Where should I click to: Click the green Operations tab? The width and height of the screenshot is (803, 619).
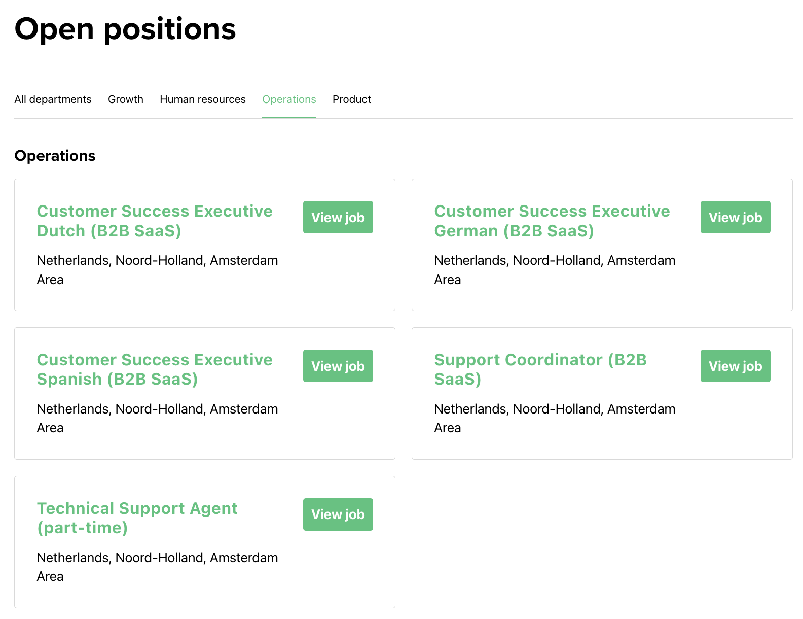click(289, 99)
